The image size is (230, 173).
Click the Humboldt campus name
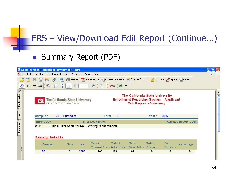[x=70, y=116]
